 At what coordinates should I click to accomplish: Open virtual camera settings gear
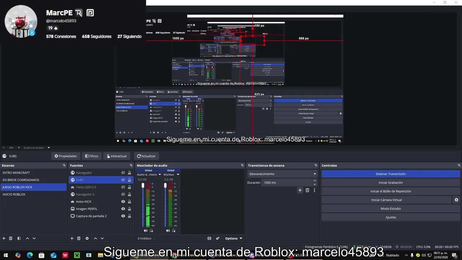456,200
